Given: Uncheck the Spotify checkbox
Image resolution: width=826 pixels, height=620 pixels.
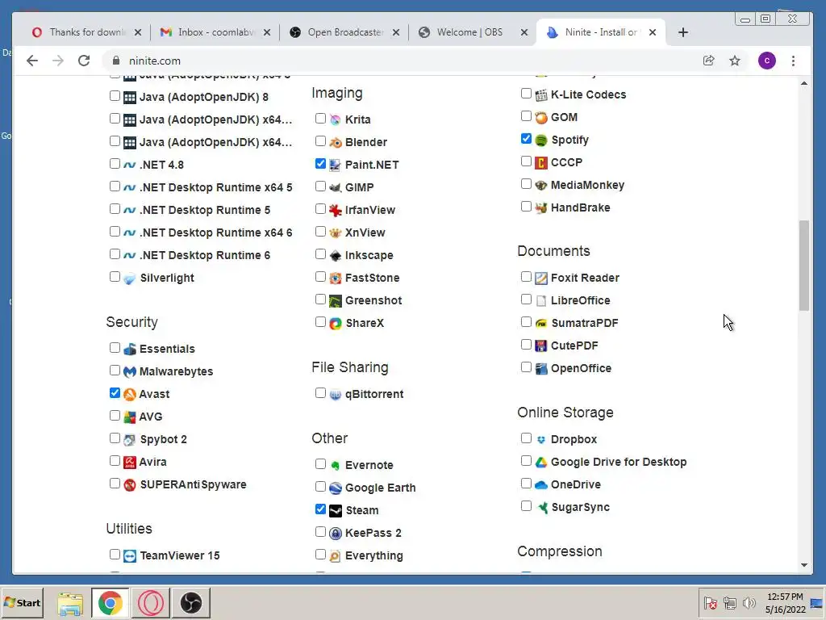Looking at the screenshot, I should [526, 139].
